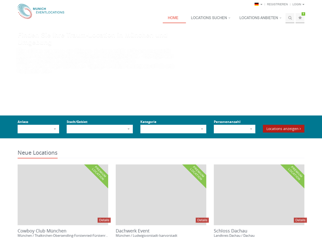Screen dimensions: 322x241
Task: Open the favorites star icon
Action: 300,18
